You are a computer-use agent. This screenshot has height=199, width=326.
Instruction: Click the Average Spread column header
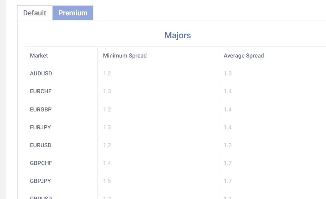(244, 56)
